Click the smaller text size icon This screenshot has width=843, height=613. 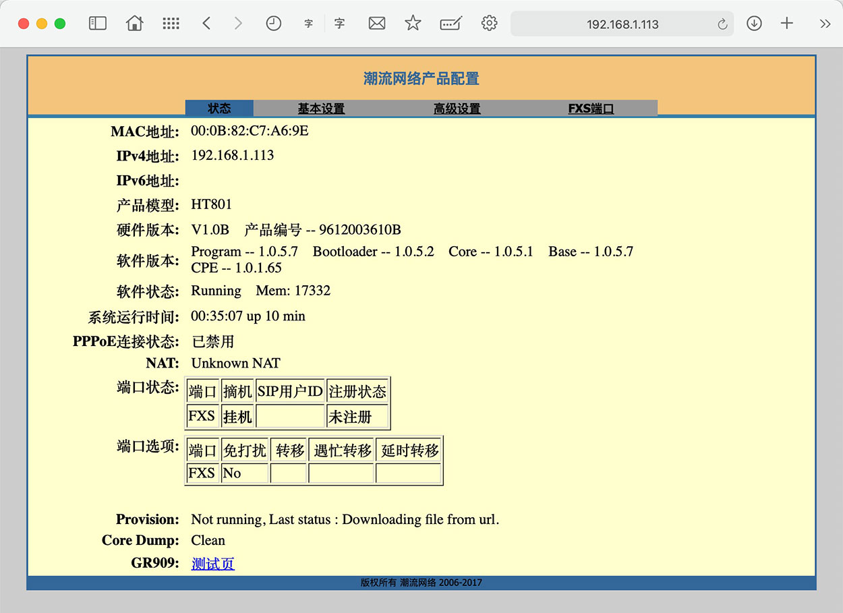click(x=309, y=24)
